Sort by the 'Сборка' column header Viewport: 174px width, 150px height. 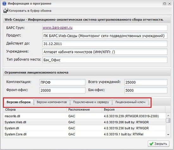pyautogui.click(x=35, y=110)
